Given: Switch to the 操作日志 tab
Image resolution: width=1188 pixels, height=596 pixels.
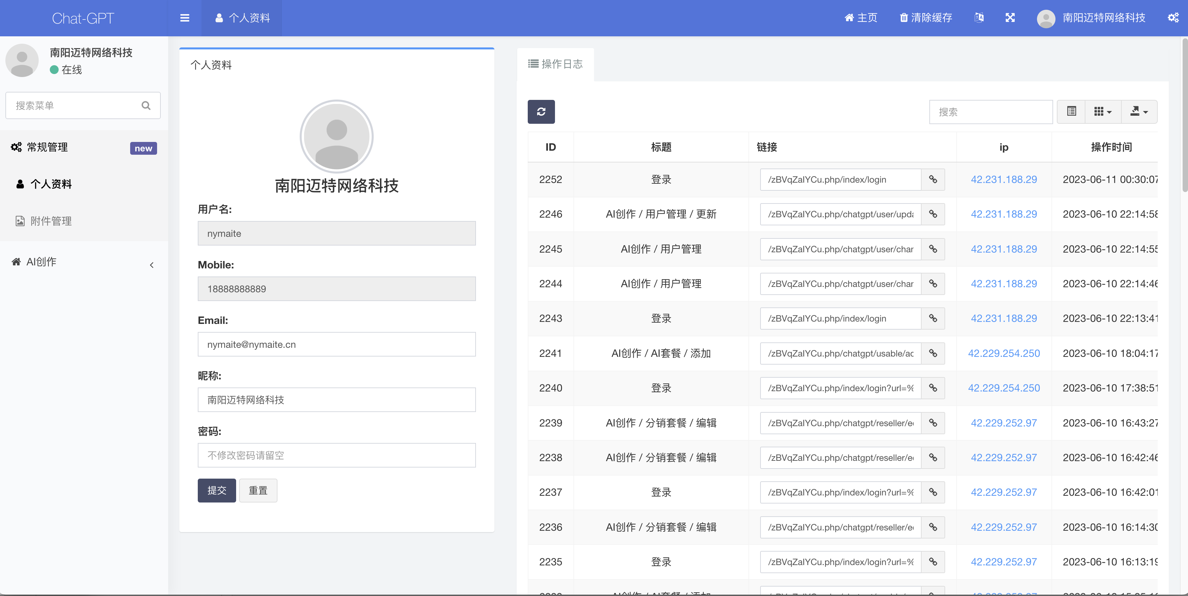Looking at the screenshot, I should coord(555,64).
